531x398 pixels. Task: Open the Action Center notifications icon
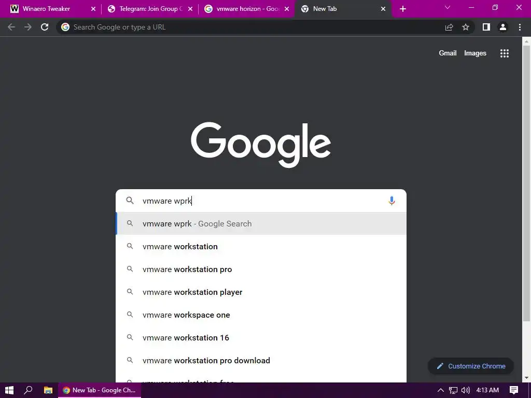coord(514,390)
